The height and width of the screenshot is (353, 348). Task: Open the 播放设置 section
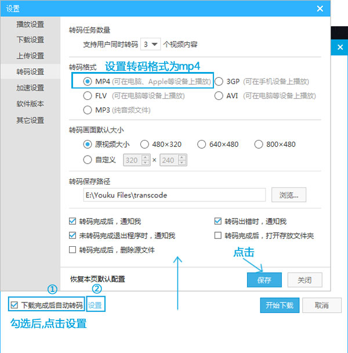(x=30, y=24)
